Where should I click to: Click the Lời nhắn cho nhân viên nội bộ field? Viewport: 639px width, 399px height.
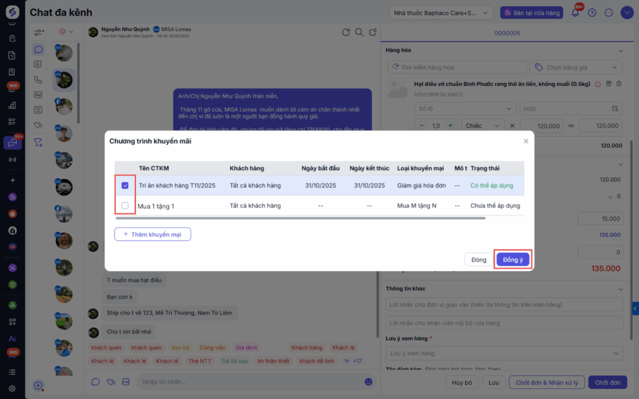[504, 323]
